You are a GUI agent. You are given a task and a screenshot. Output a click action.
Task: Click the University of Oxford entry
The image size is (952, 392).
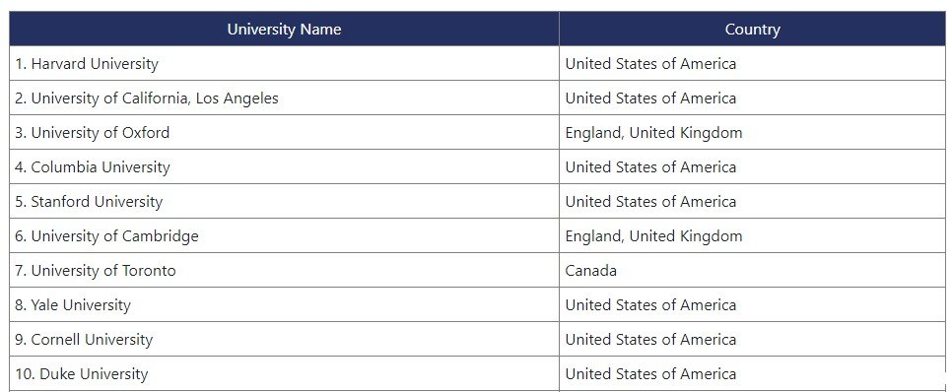tap(284, 132)
